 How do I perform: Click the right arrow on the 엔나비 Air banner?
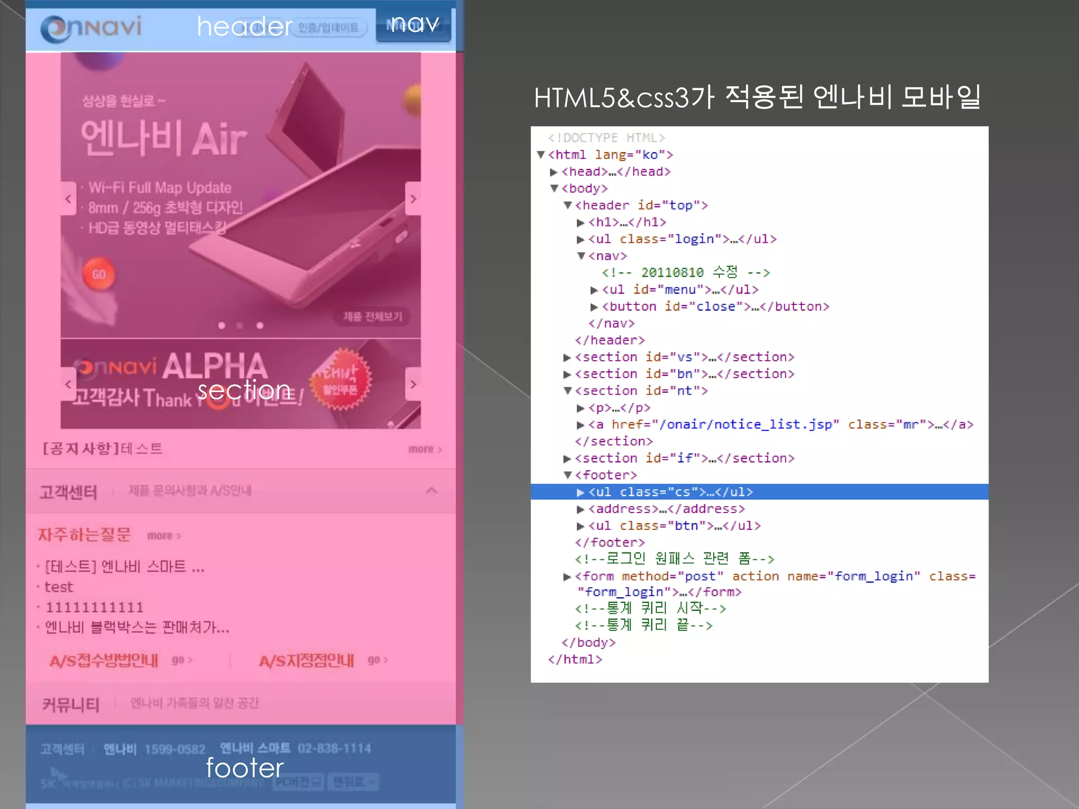coord(413,199)
